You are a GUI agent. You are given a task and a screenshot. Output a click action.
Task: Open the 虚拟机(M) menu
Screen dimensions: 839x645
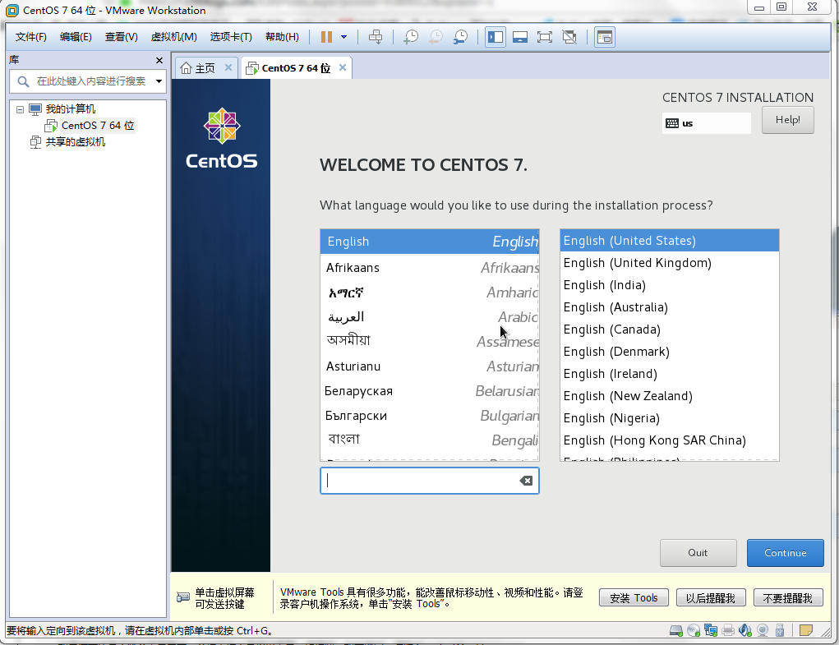[x=174, y=37]
